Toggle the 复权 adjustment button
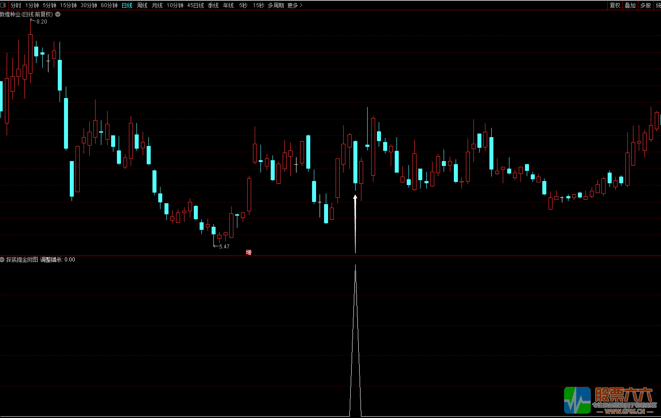661x418 pixels. 615,5
